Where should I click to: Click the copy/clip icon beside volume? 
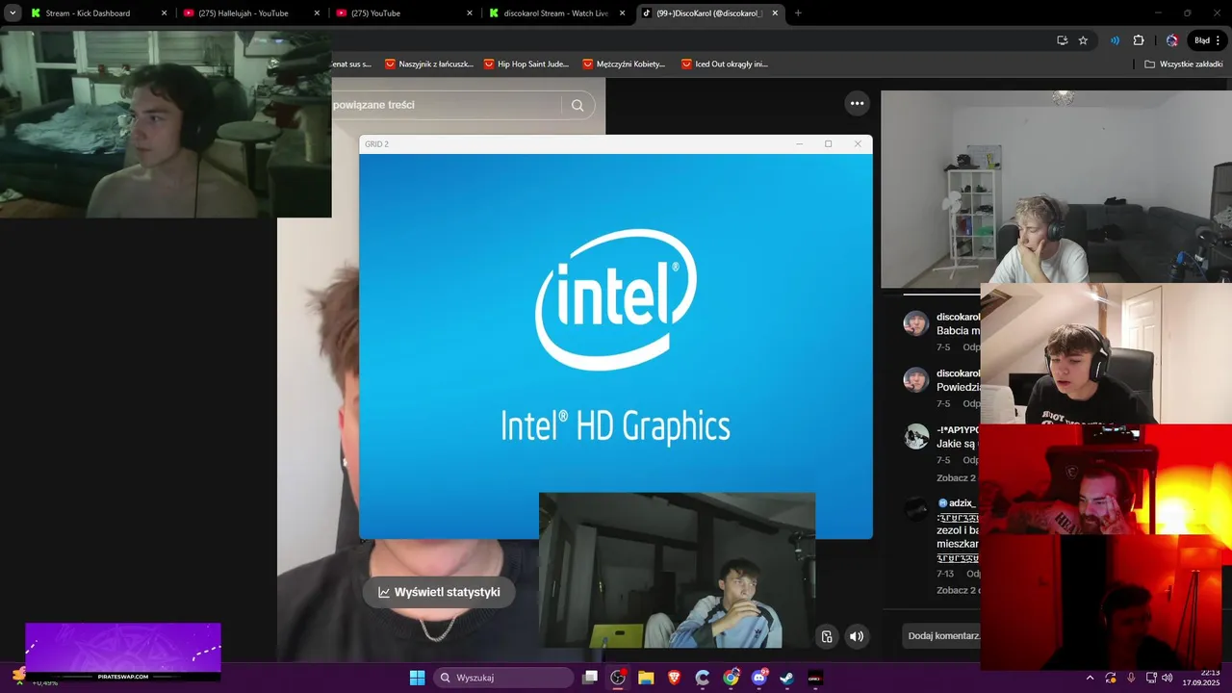[827, 636]
